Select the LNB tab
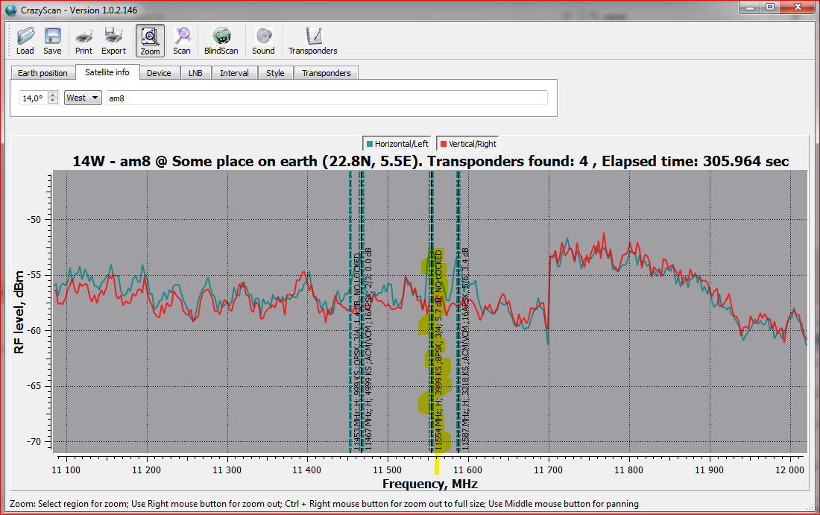Viewport: 820px width, 515px height. [x=195, y=73]
